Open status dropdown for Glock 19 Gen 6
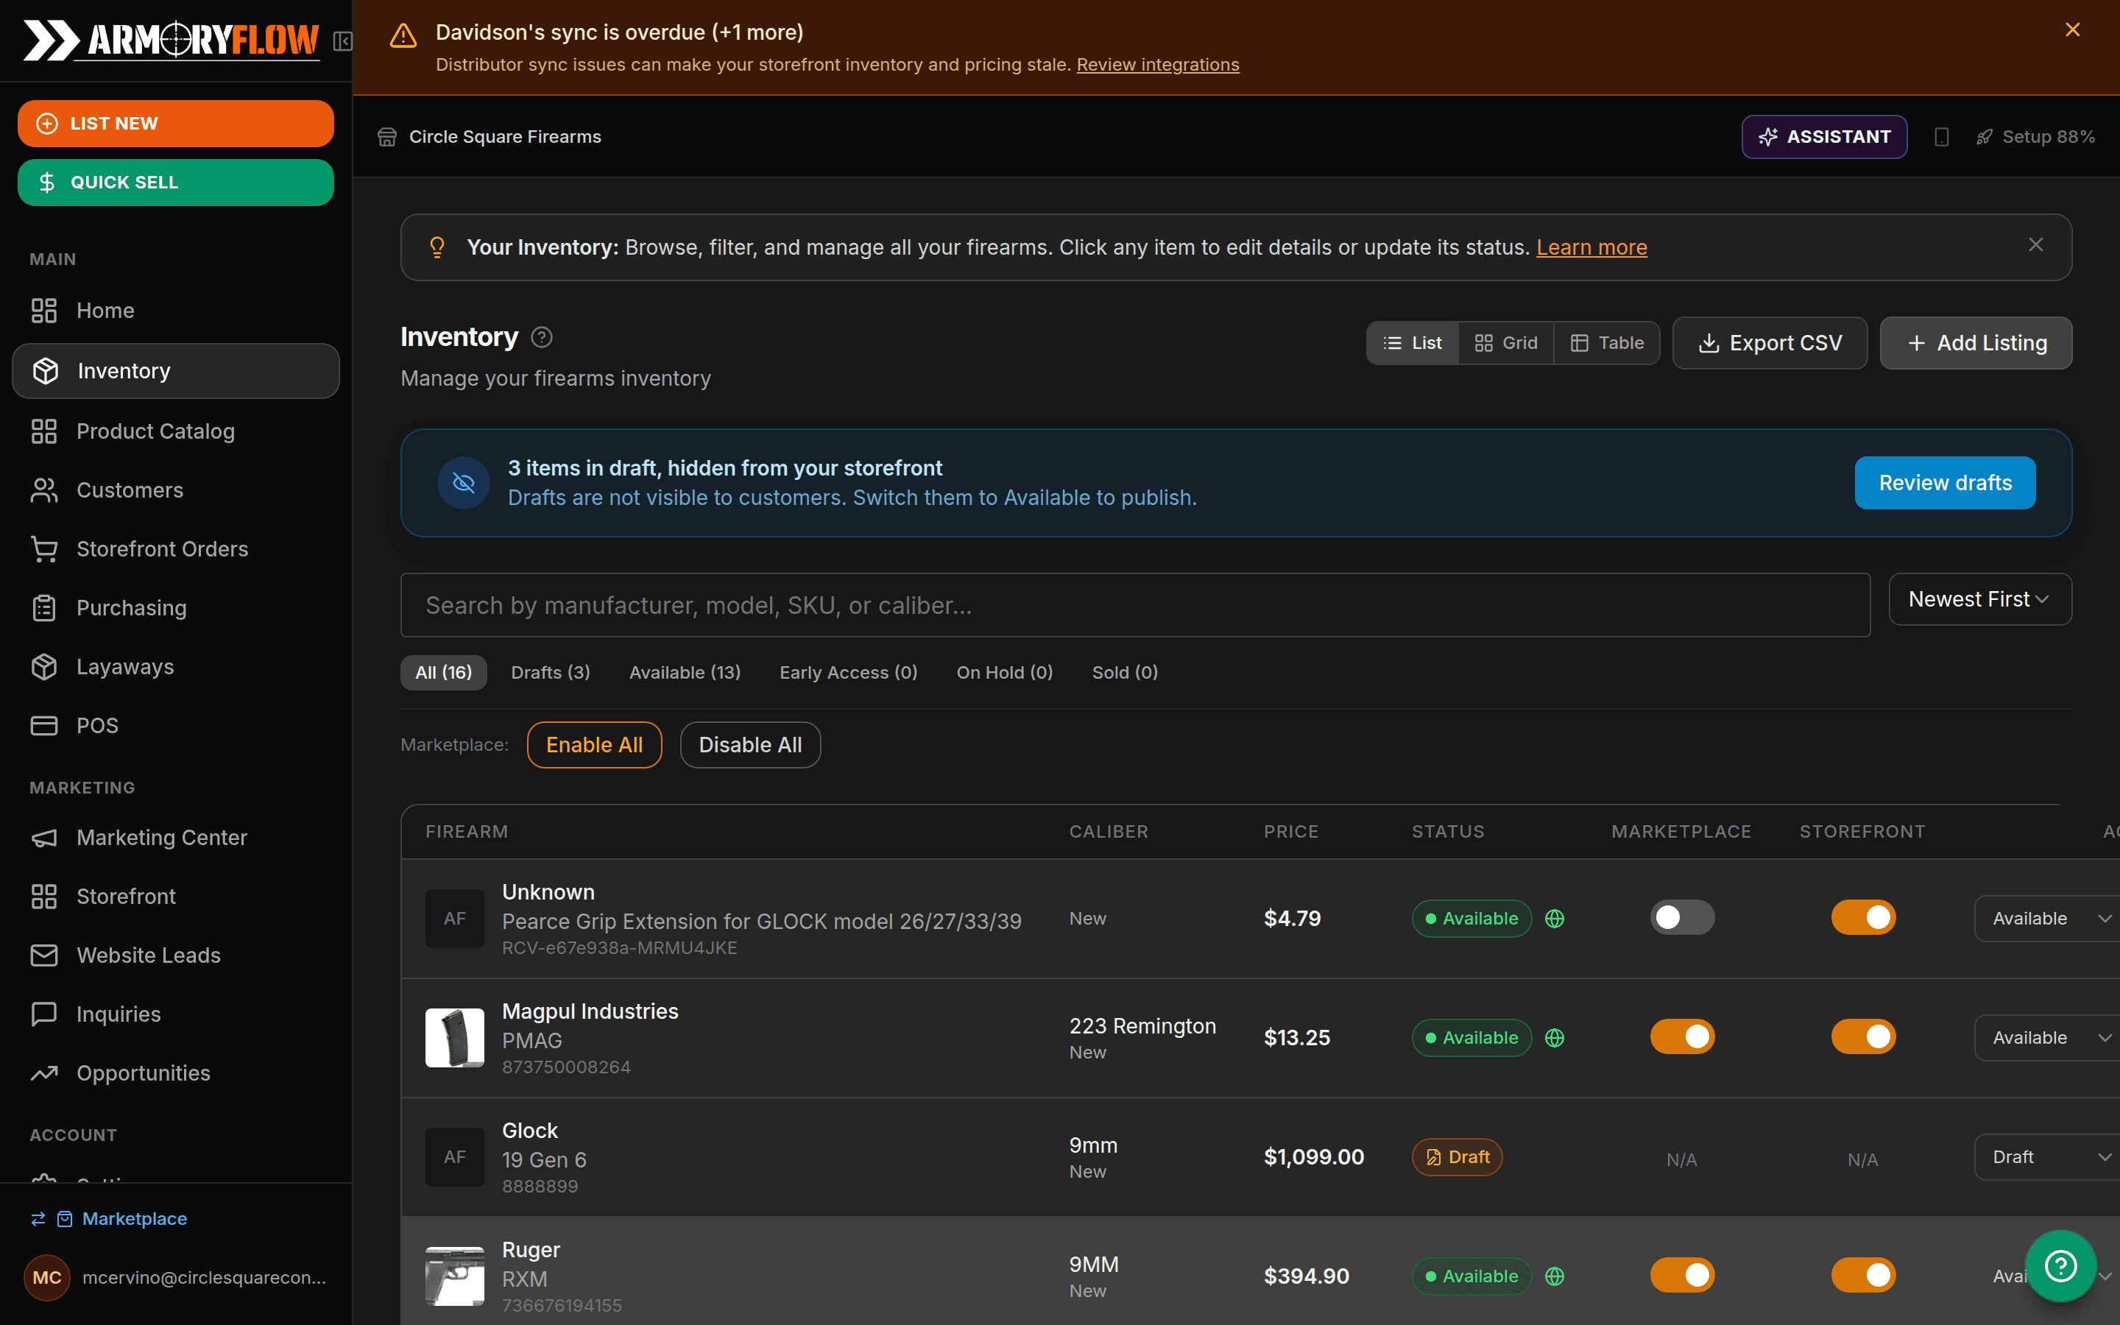2120x1325 pixels. pos(2046,1156)
